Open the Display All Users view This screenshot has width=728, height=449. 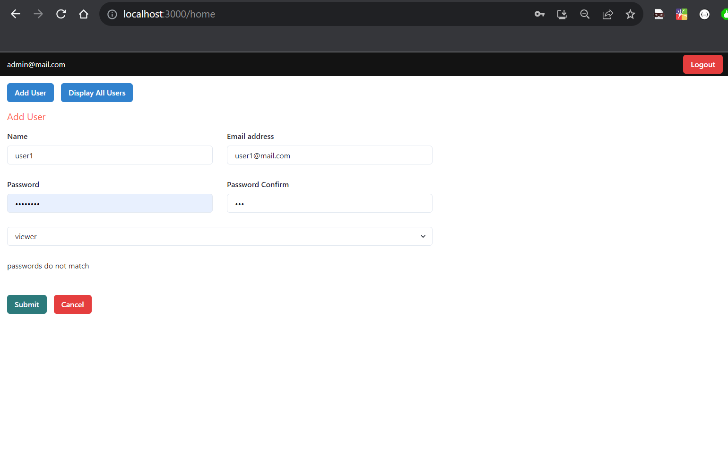96,93
